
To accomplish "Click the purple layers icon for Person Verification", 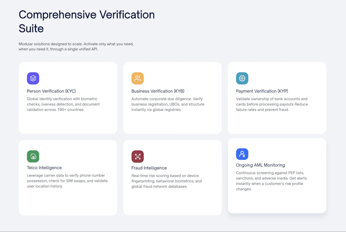I will (x=33, y=78).
